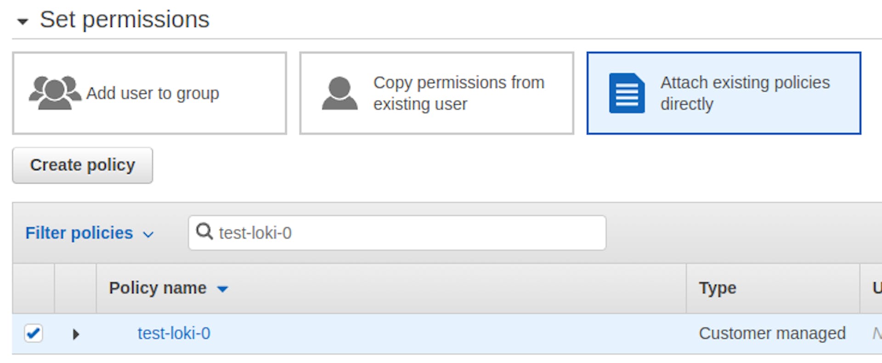The width and height of the screenshot is (882, 363).
Task: Open the test-loki-0 policy link
Action: click(174, 333)
